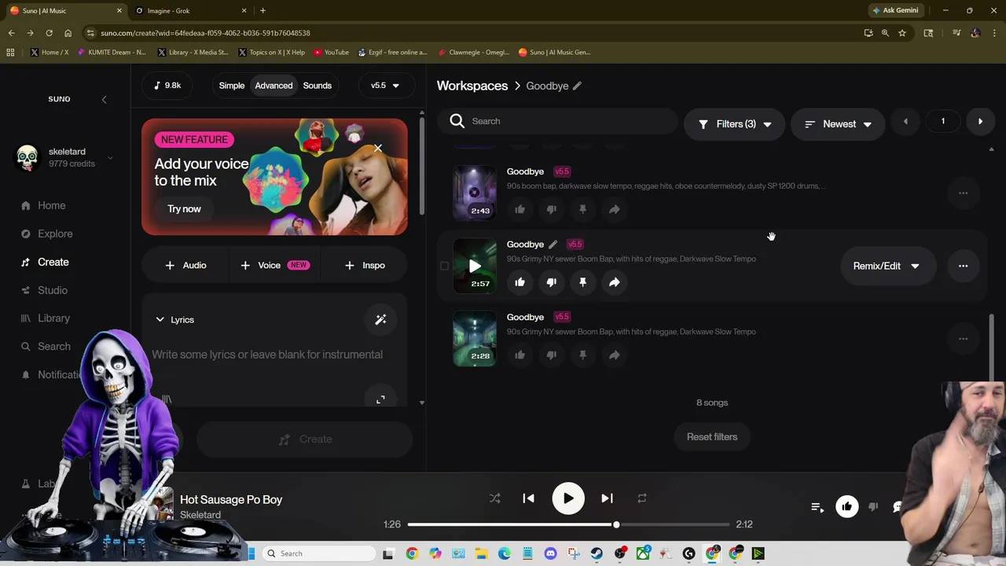Open the Filters (3) dropdown
The image size is (1006, 566).
735,124
